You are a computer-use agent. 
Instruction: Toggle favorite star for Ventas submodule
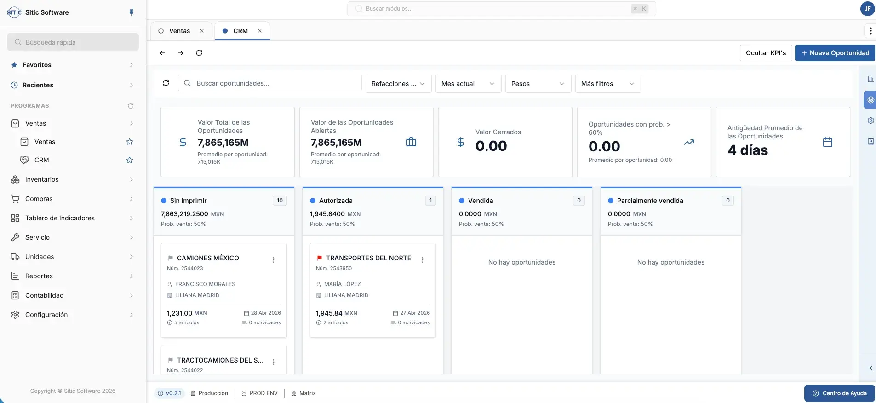(x=130, y=142)
